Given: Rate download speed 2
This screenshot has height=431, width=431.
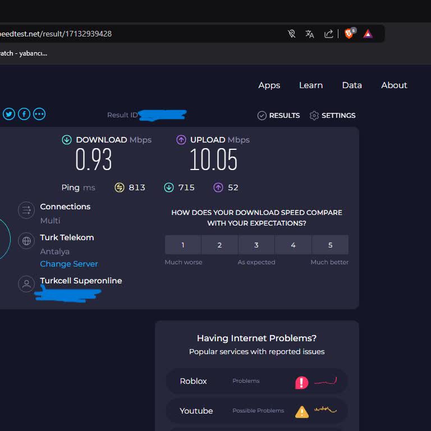Looking at the screenshot, I should coord(219,245).
